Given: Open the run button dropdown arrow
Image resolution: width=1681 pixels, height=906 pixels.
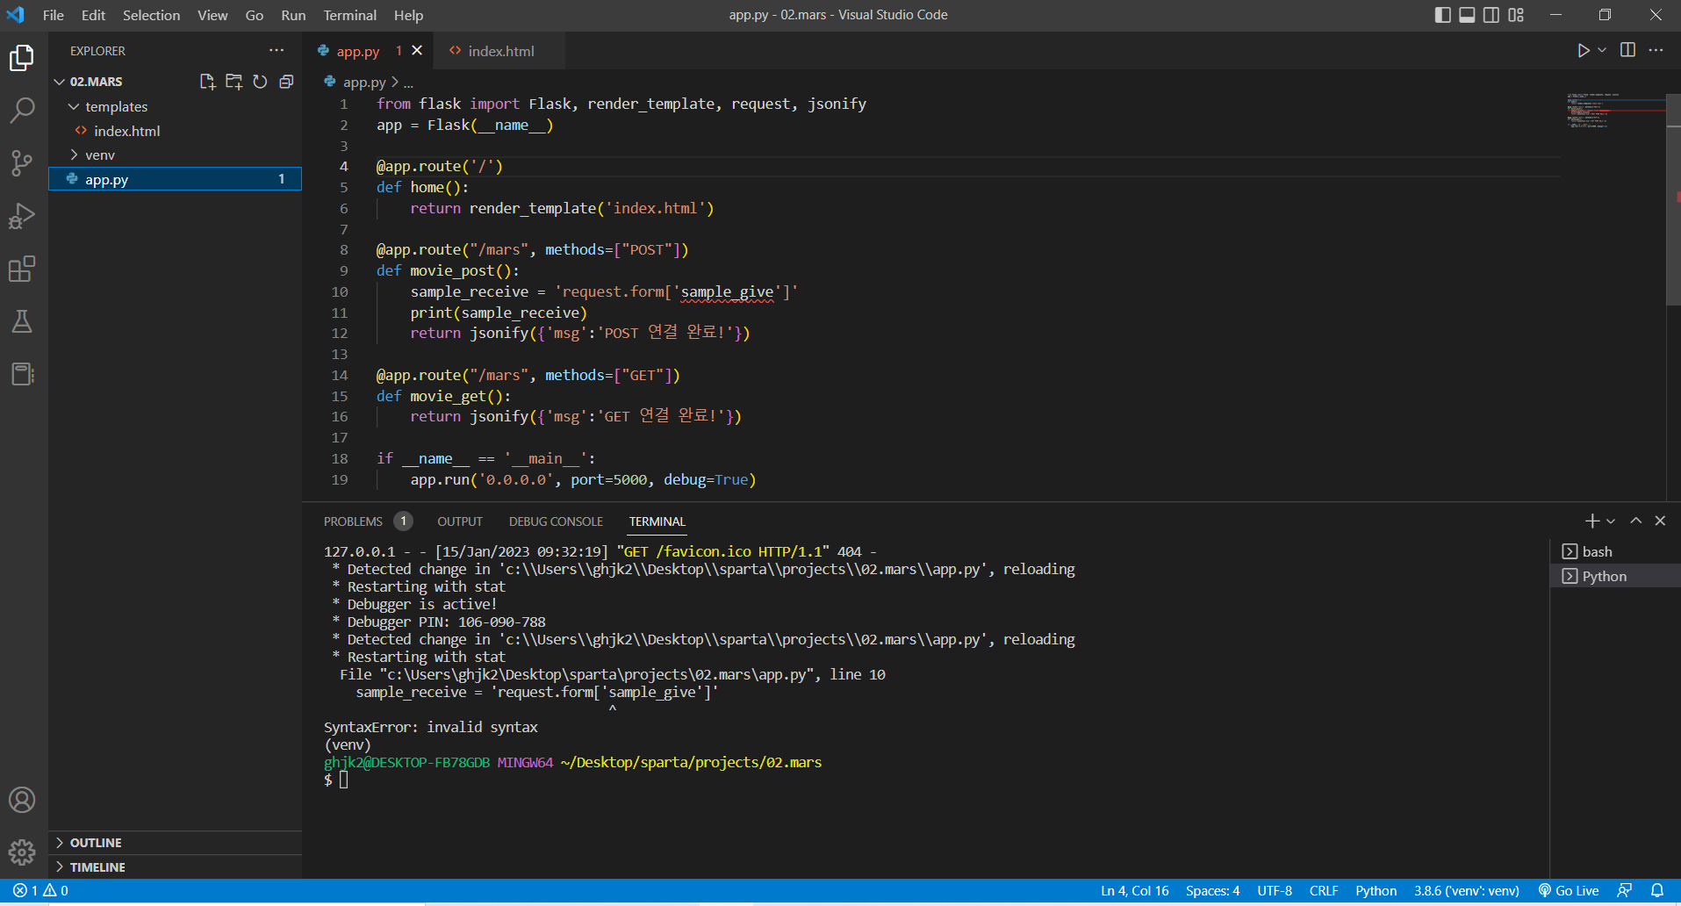Looking at the screenshot, I should [1602, 50].
